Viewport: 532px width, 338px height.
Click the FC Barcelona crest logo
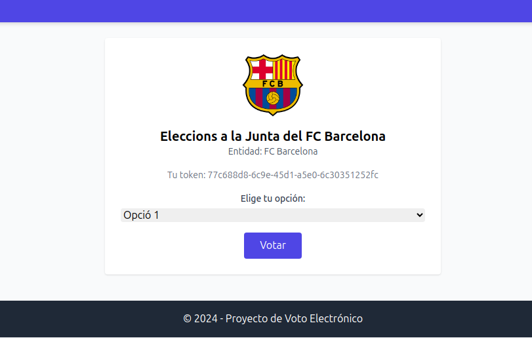[273, 85]
